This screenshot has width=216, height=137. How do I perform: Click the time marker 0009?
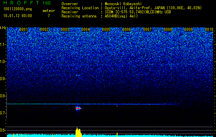click(189, 29)
